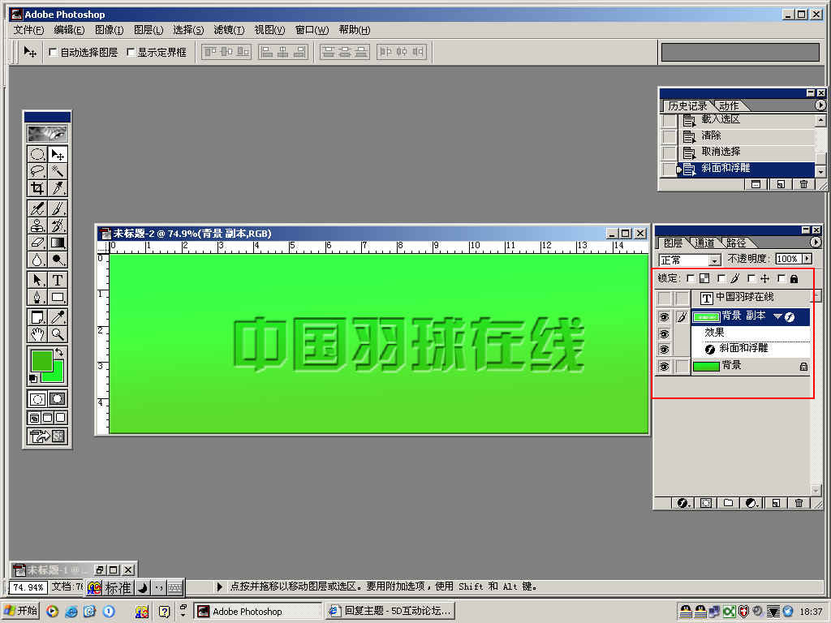Reset to default black and white colors
The height and width of the screenshot is (623, 831).
click(32, 378)
